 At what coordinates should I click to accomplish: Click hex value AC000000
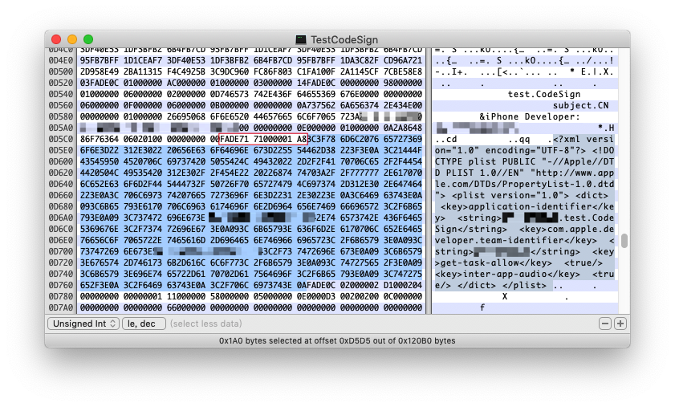pos(186,83)
